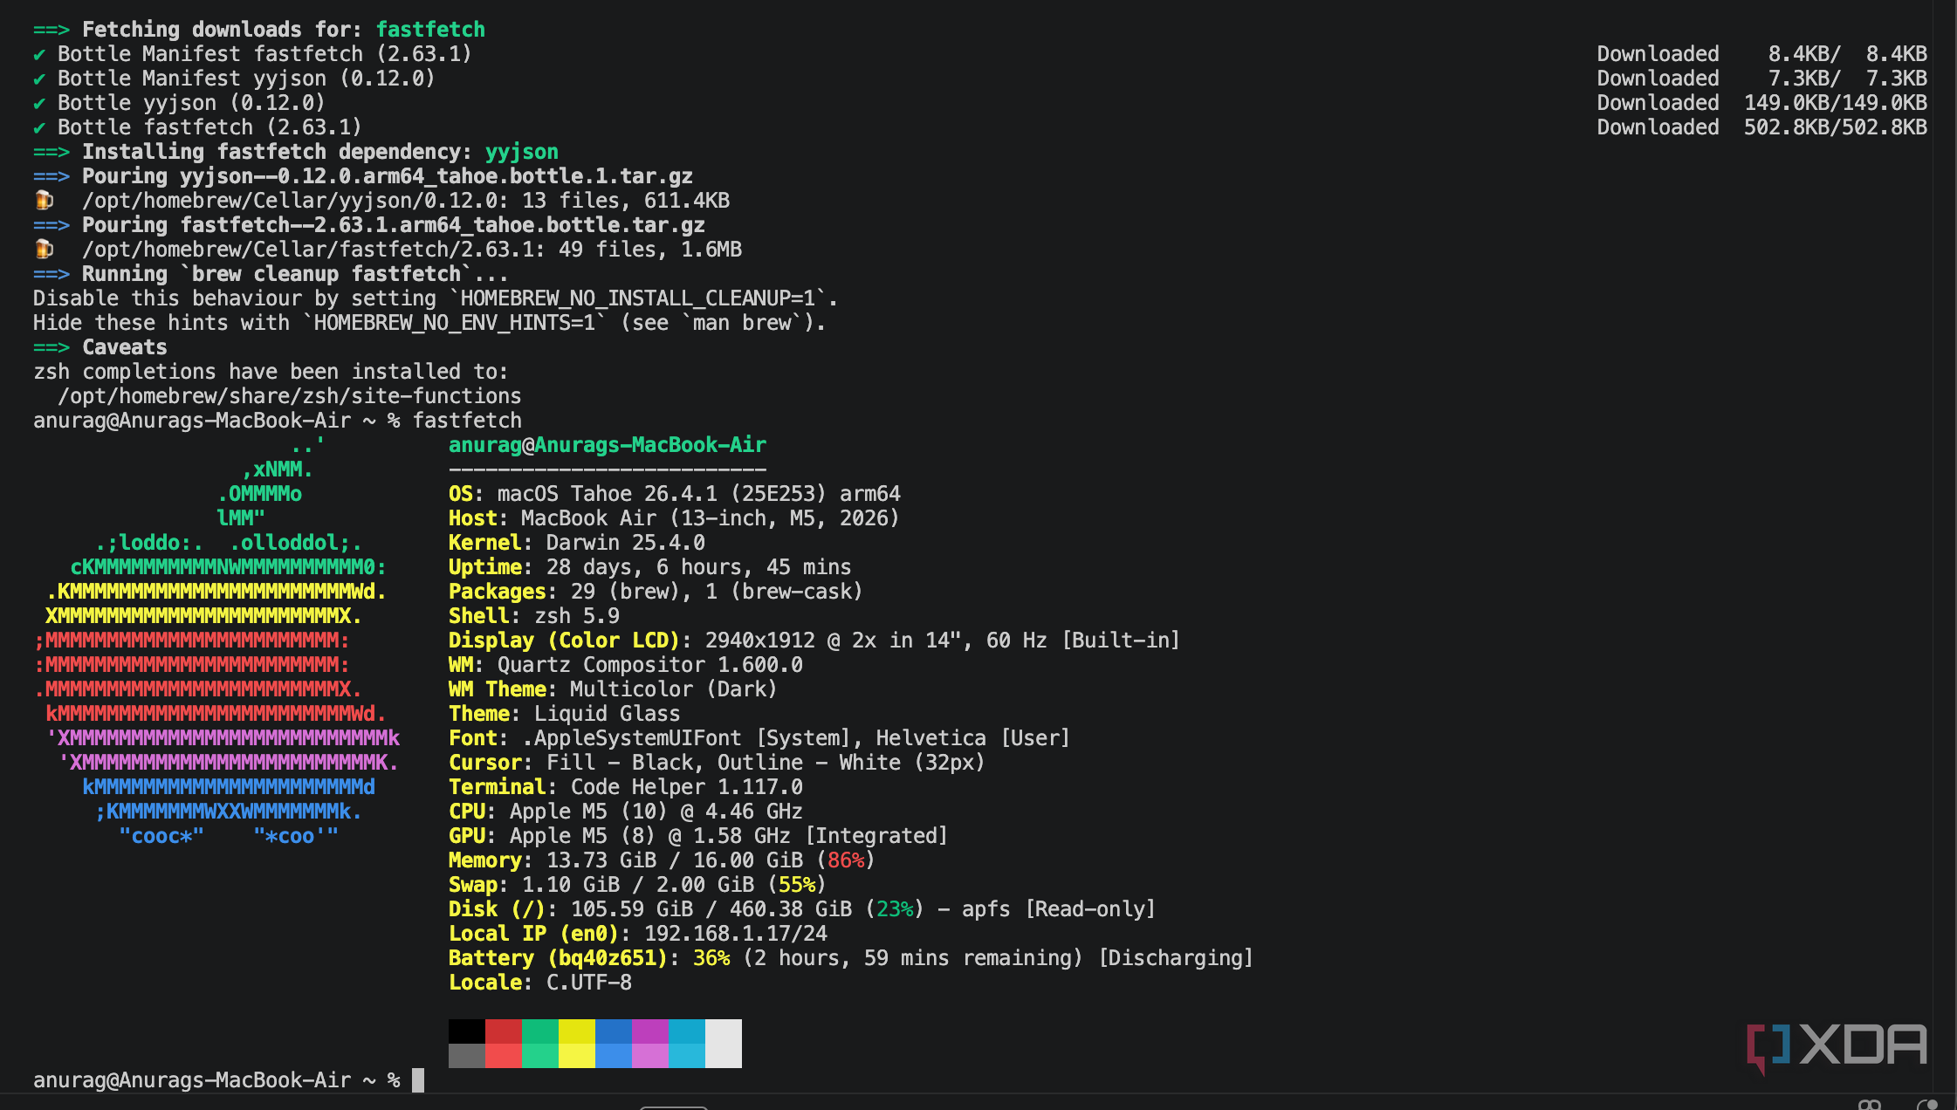
Task: Click the checkmark beside Bottle yyjson (0.12.0)
Action: 39,104
